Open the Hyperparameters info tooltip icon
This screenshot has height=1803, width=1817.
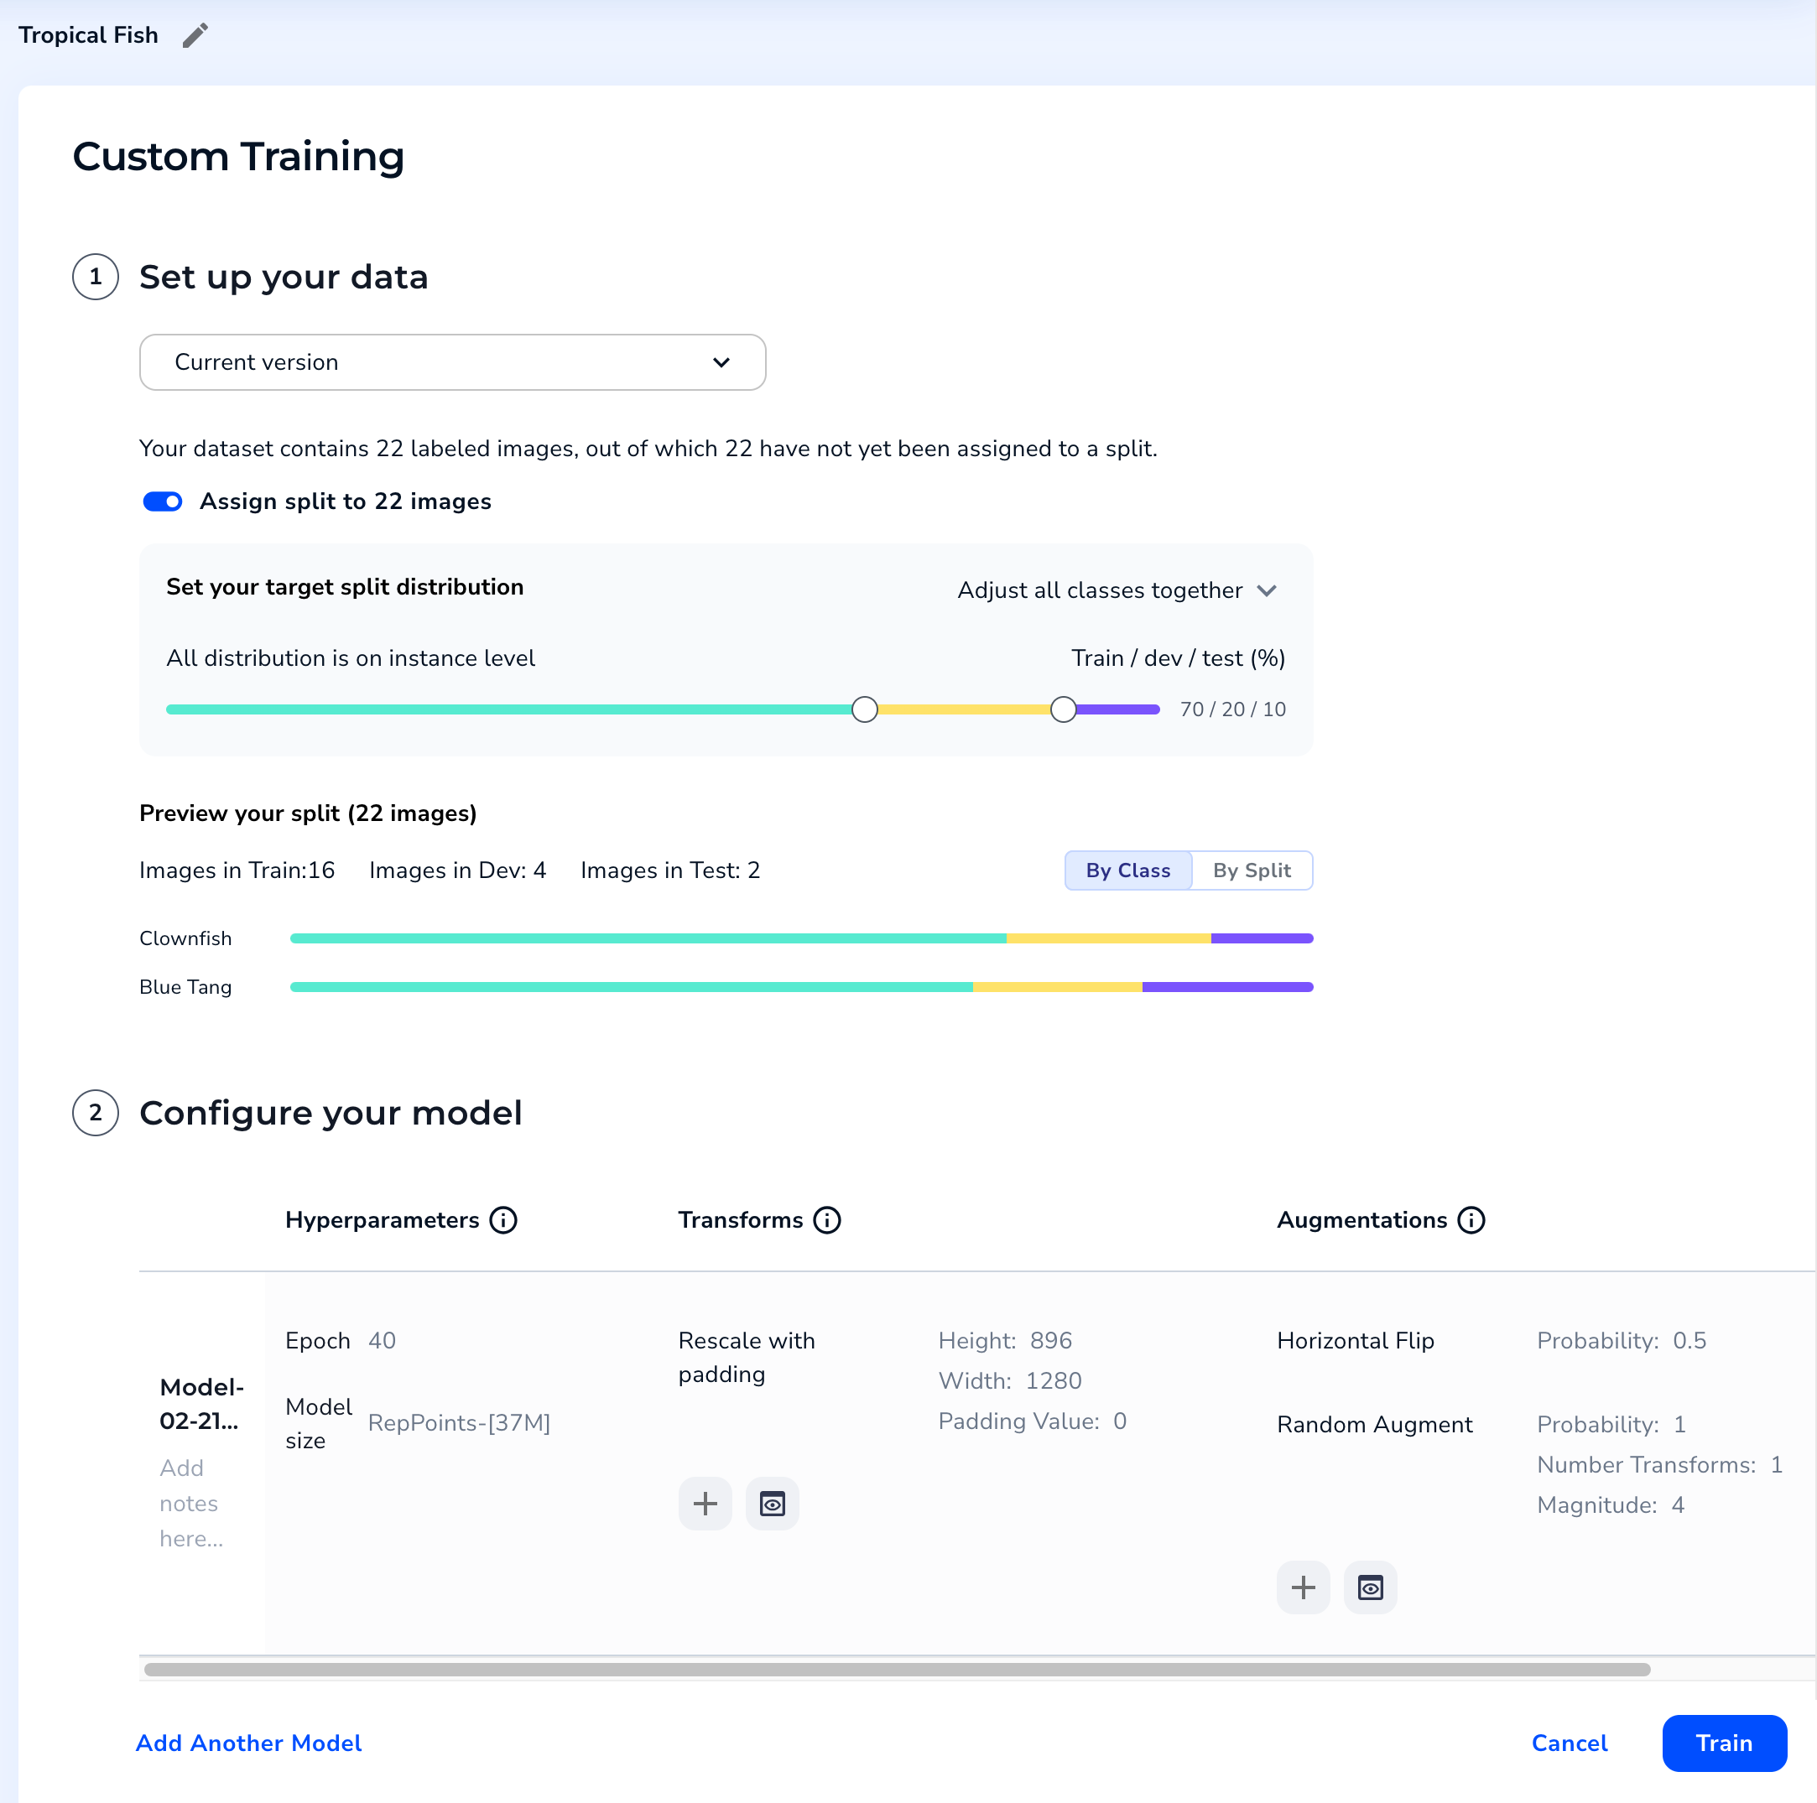tap(504, 1220)
